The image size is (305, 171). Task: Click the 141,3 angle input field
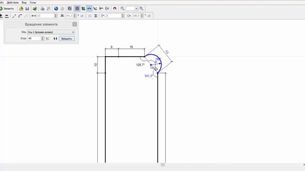point(69,16)
